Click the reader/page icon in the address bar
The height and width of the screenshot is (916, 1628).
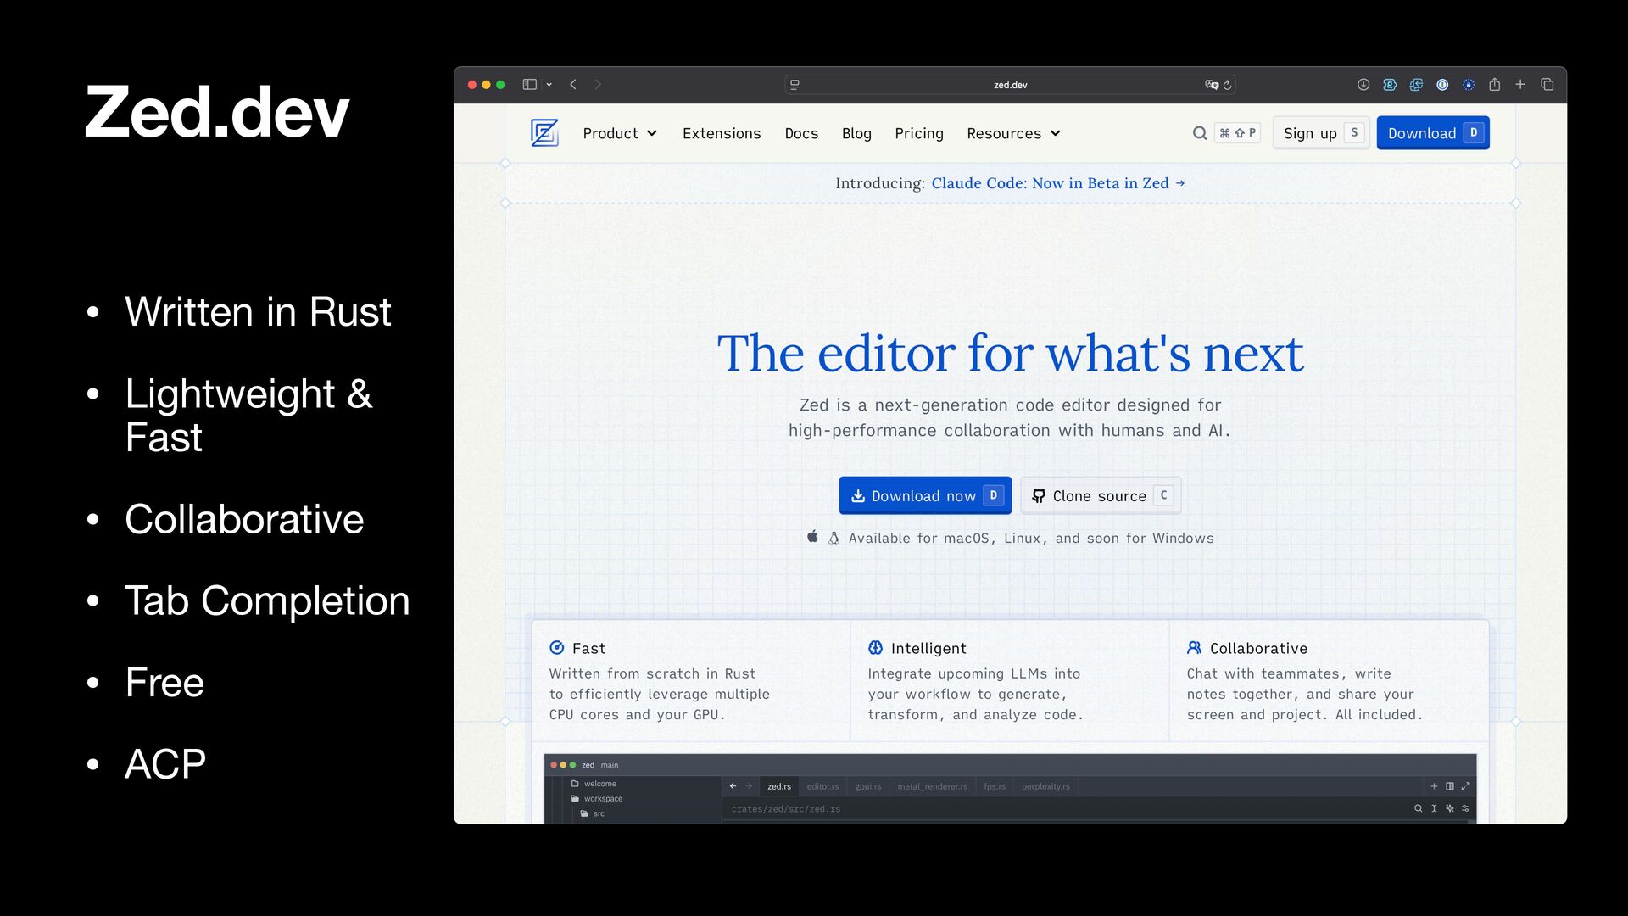click(794, 85)
